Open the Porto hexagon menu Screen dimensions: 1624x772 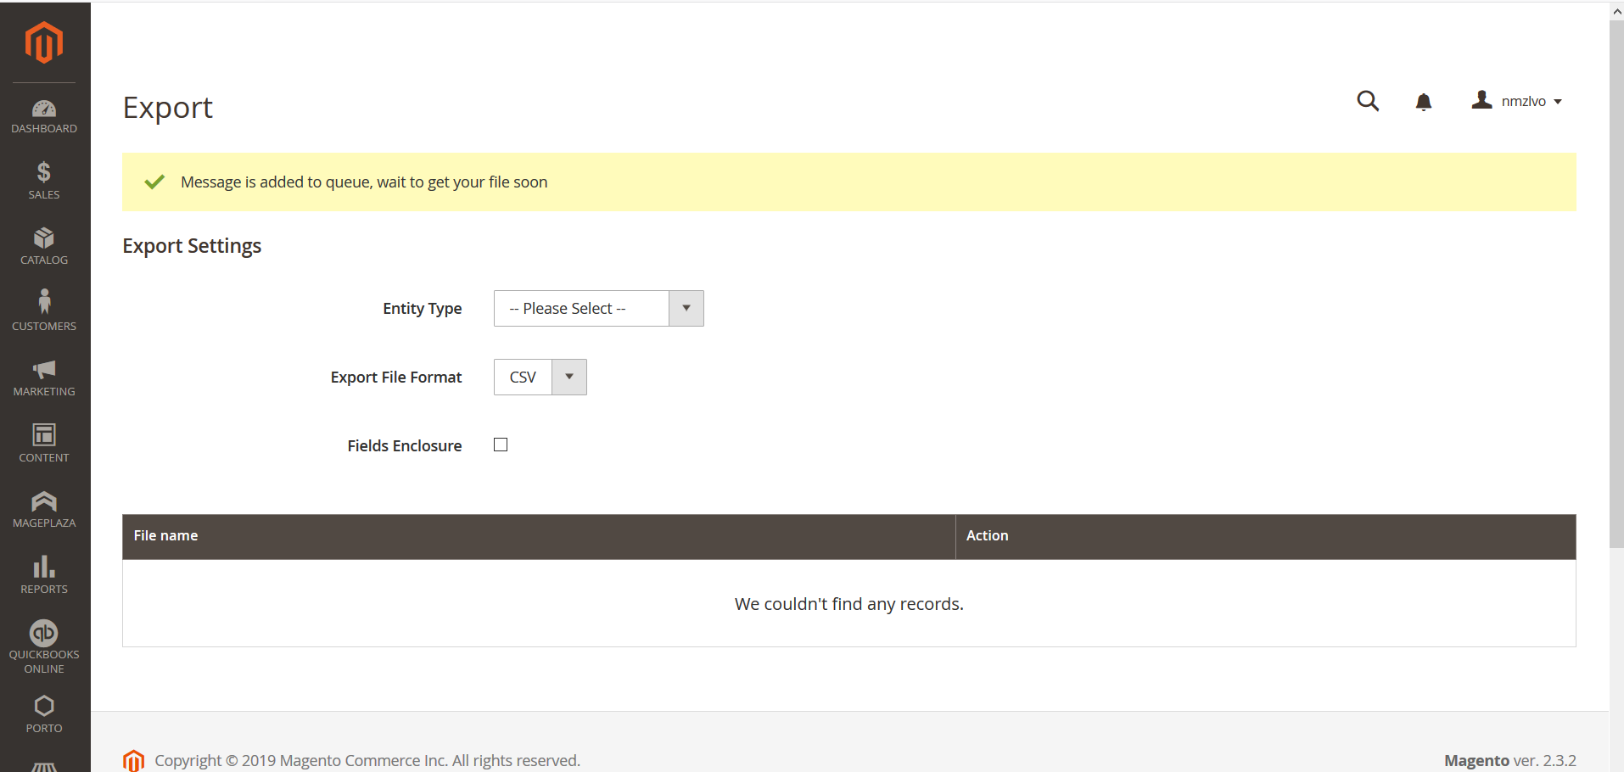[x=44, y=713]
